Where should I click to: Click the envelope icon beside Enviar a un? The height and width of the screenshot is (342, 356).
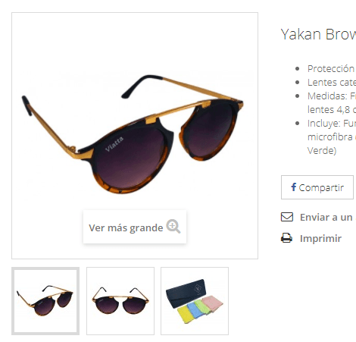click(287, 217)
